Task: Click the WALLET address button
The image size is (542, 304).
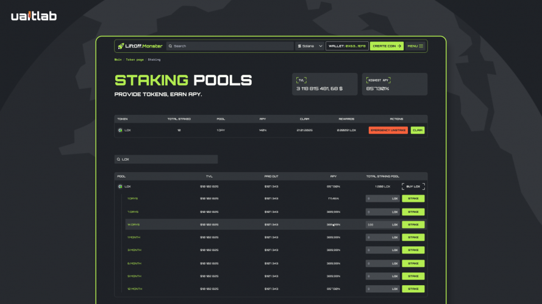Action: pos(347,46)
